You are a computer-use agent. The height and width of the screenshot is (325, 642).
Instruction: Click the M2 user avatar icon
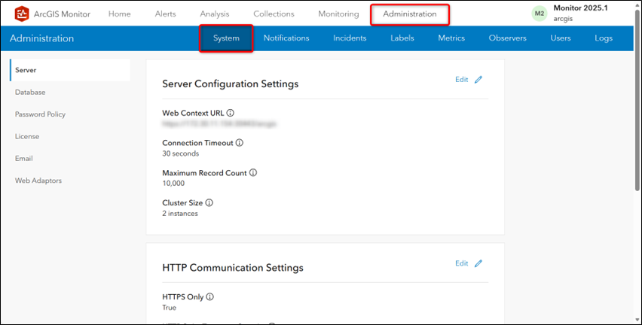click(x=539, y=14)
